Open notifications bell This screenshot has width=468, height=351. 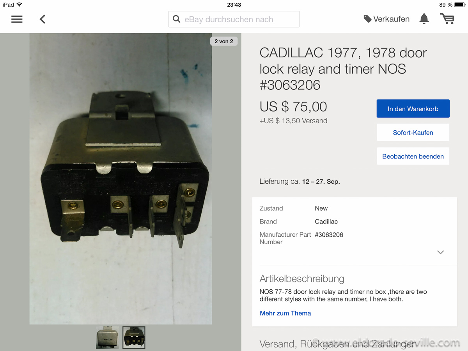(x=424, y=19)
